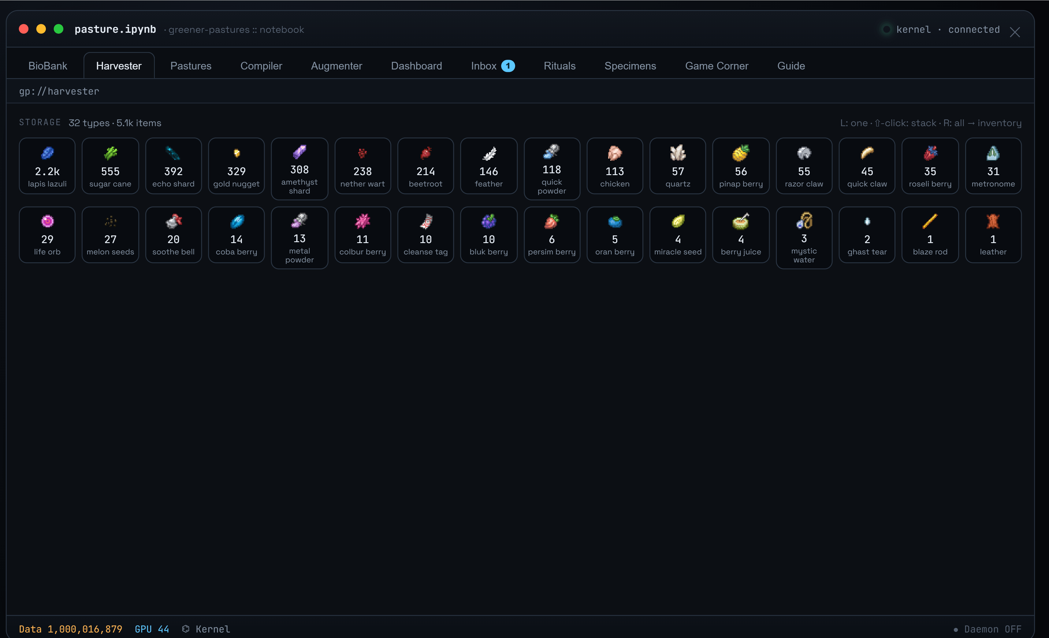The height and width of the screenshot is (638, 1049).
Task: Click the lapis lazuli item icon
Action: (x=47, y=153)
